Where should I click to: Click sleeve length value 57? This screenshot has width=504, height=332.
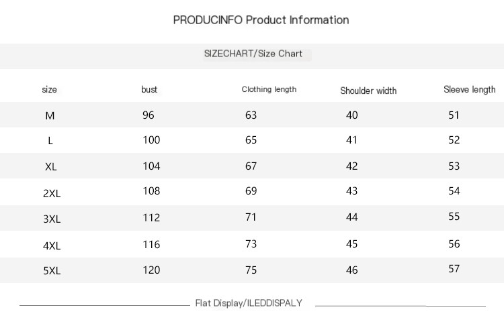click(454, 269)
